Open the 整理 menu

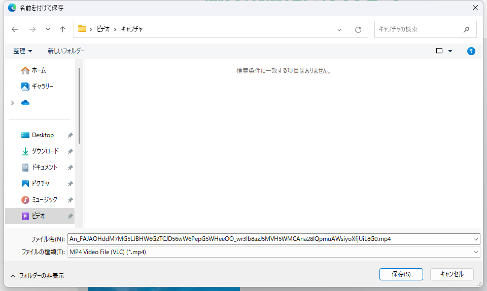22,51
